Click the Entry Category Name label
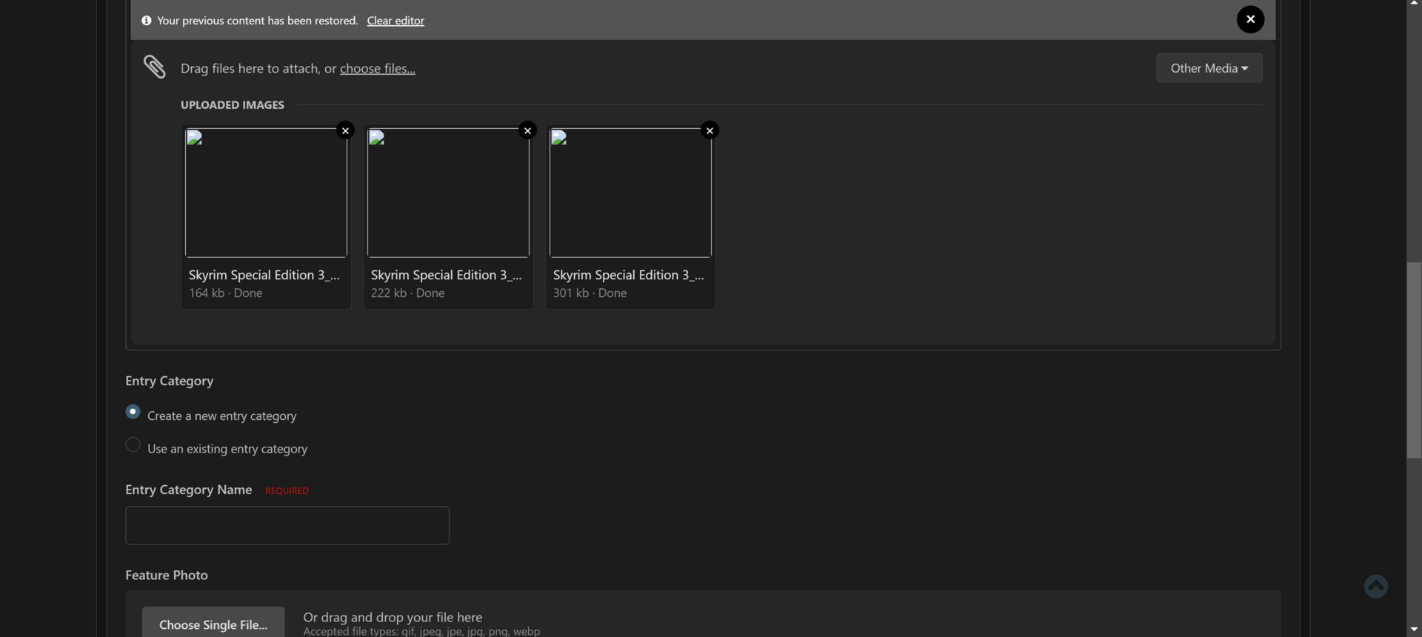Screen dimensions: 1422x637 (189, 490)
